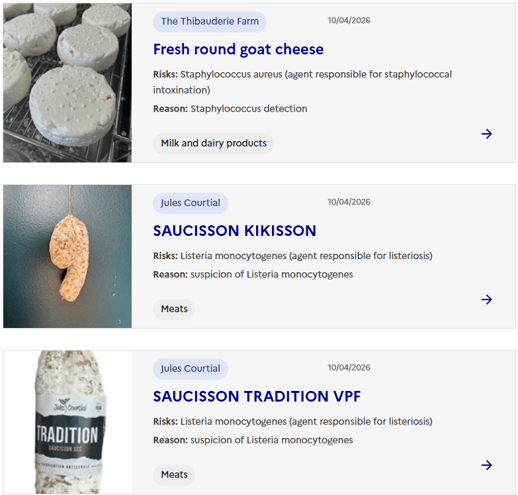Click the Tradition VPF suspicion reason line
This screenshot has height=495, width=518.
coord(253,440)
